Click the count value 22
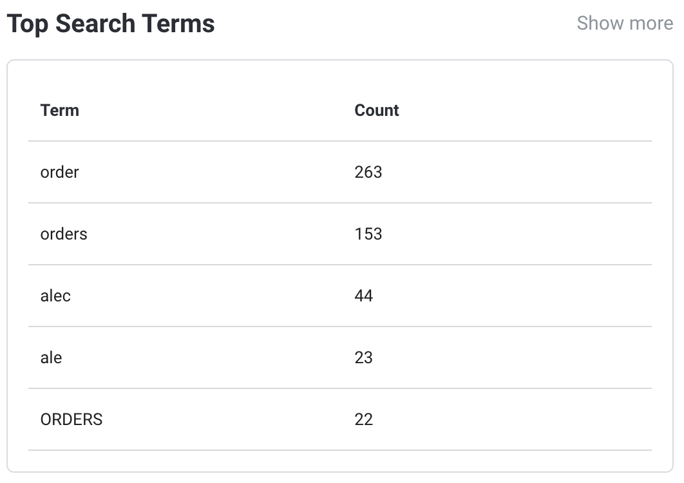This screenshot has height=483, width=684. (x=364, y=419)
